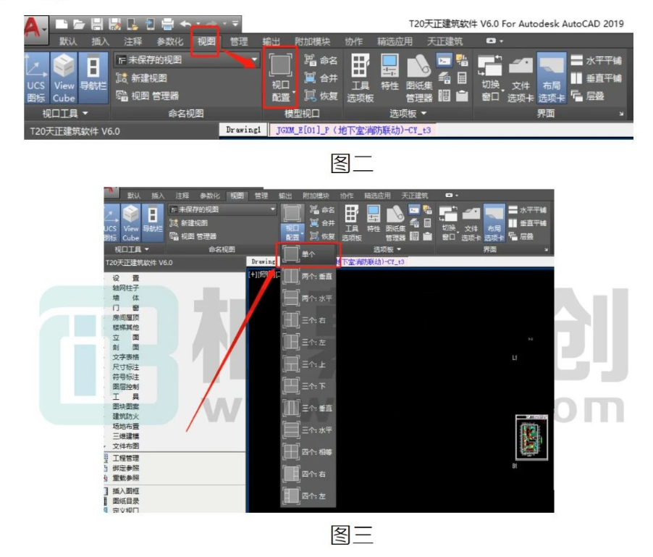Expand the 视口工具 panel arrow in top ribbon
The width and height of the screenshot is (653, 557).
tap(85, 113)
